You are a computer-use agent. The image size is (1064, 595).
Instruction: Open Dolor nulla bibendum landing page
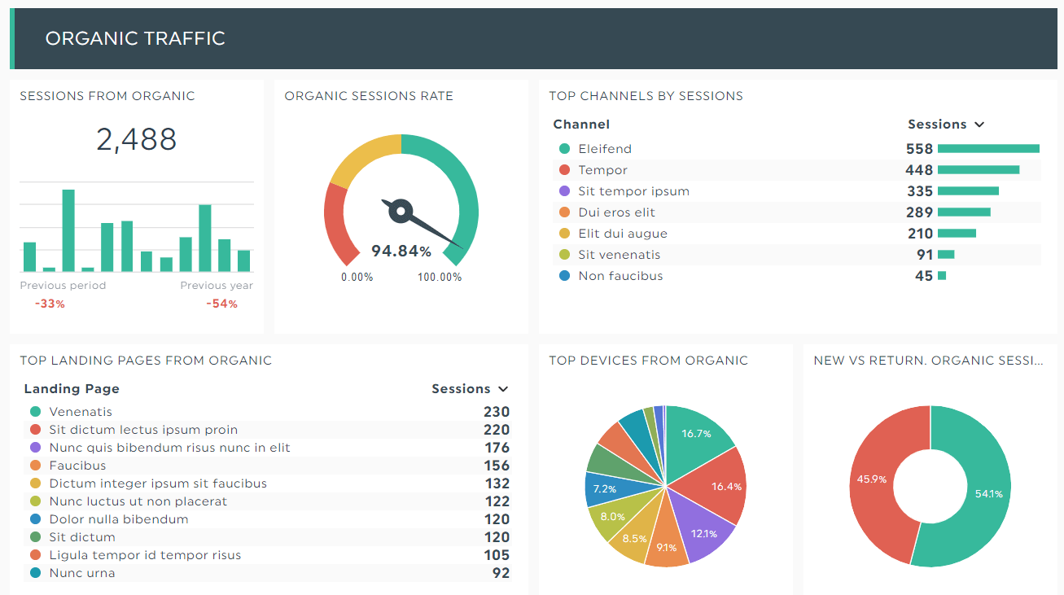(269, 519)
